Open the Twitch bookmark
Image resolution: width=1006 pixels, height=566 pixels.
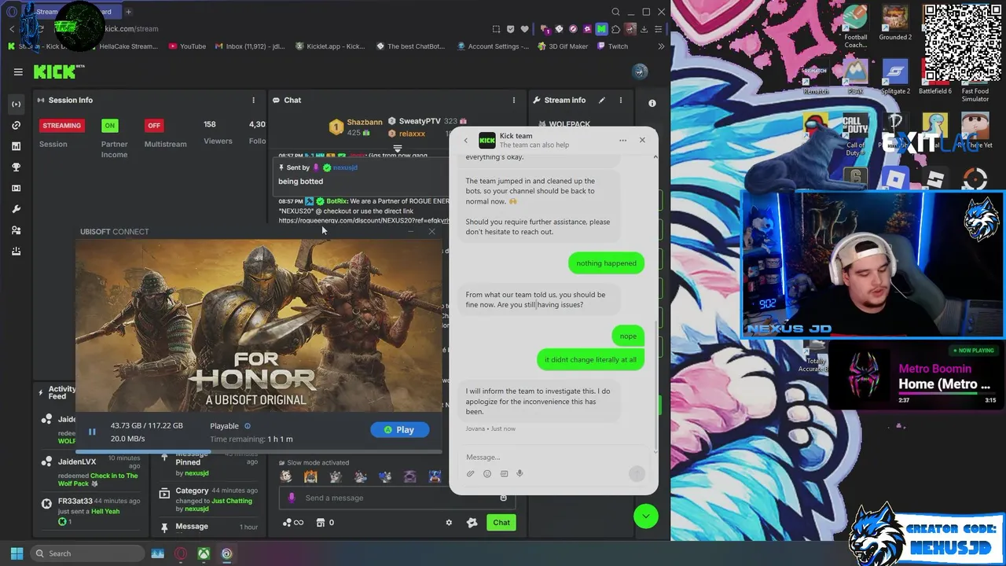coord(612,46)
